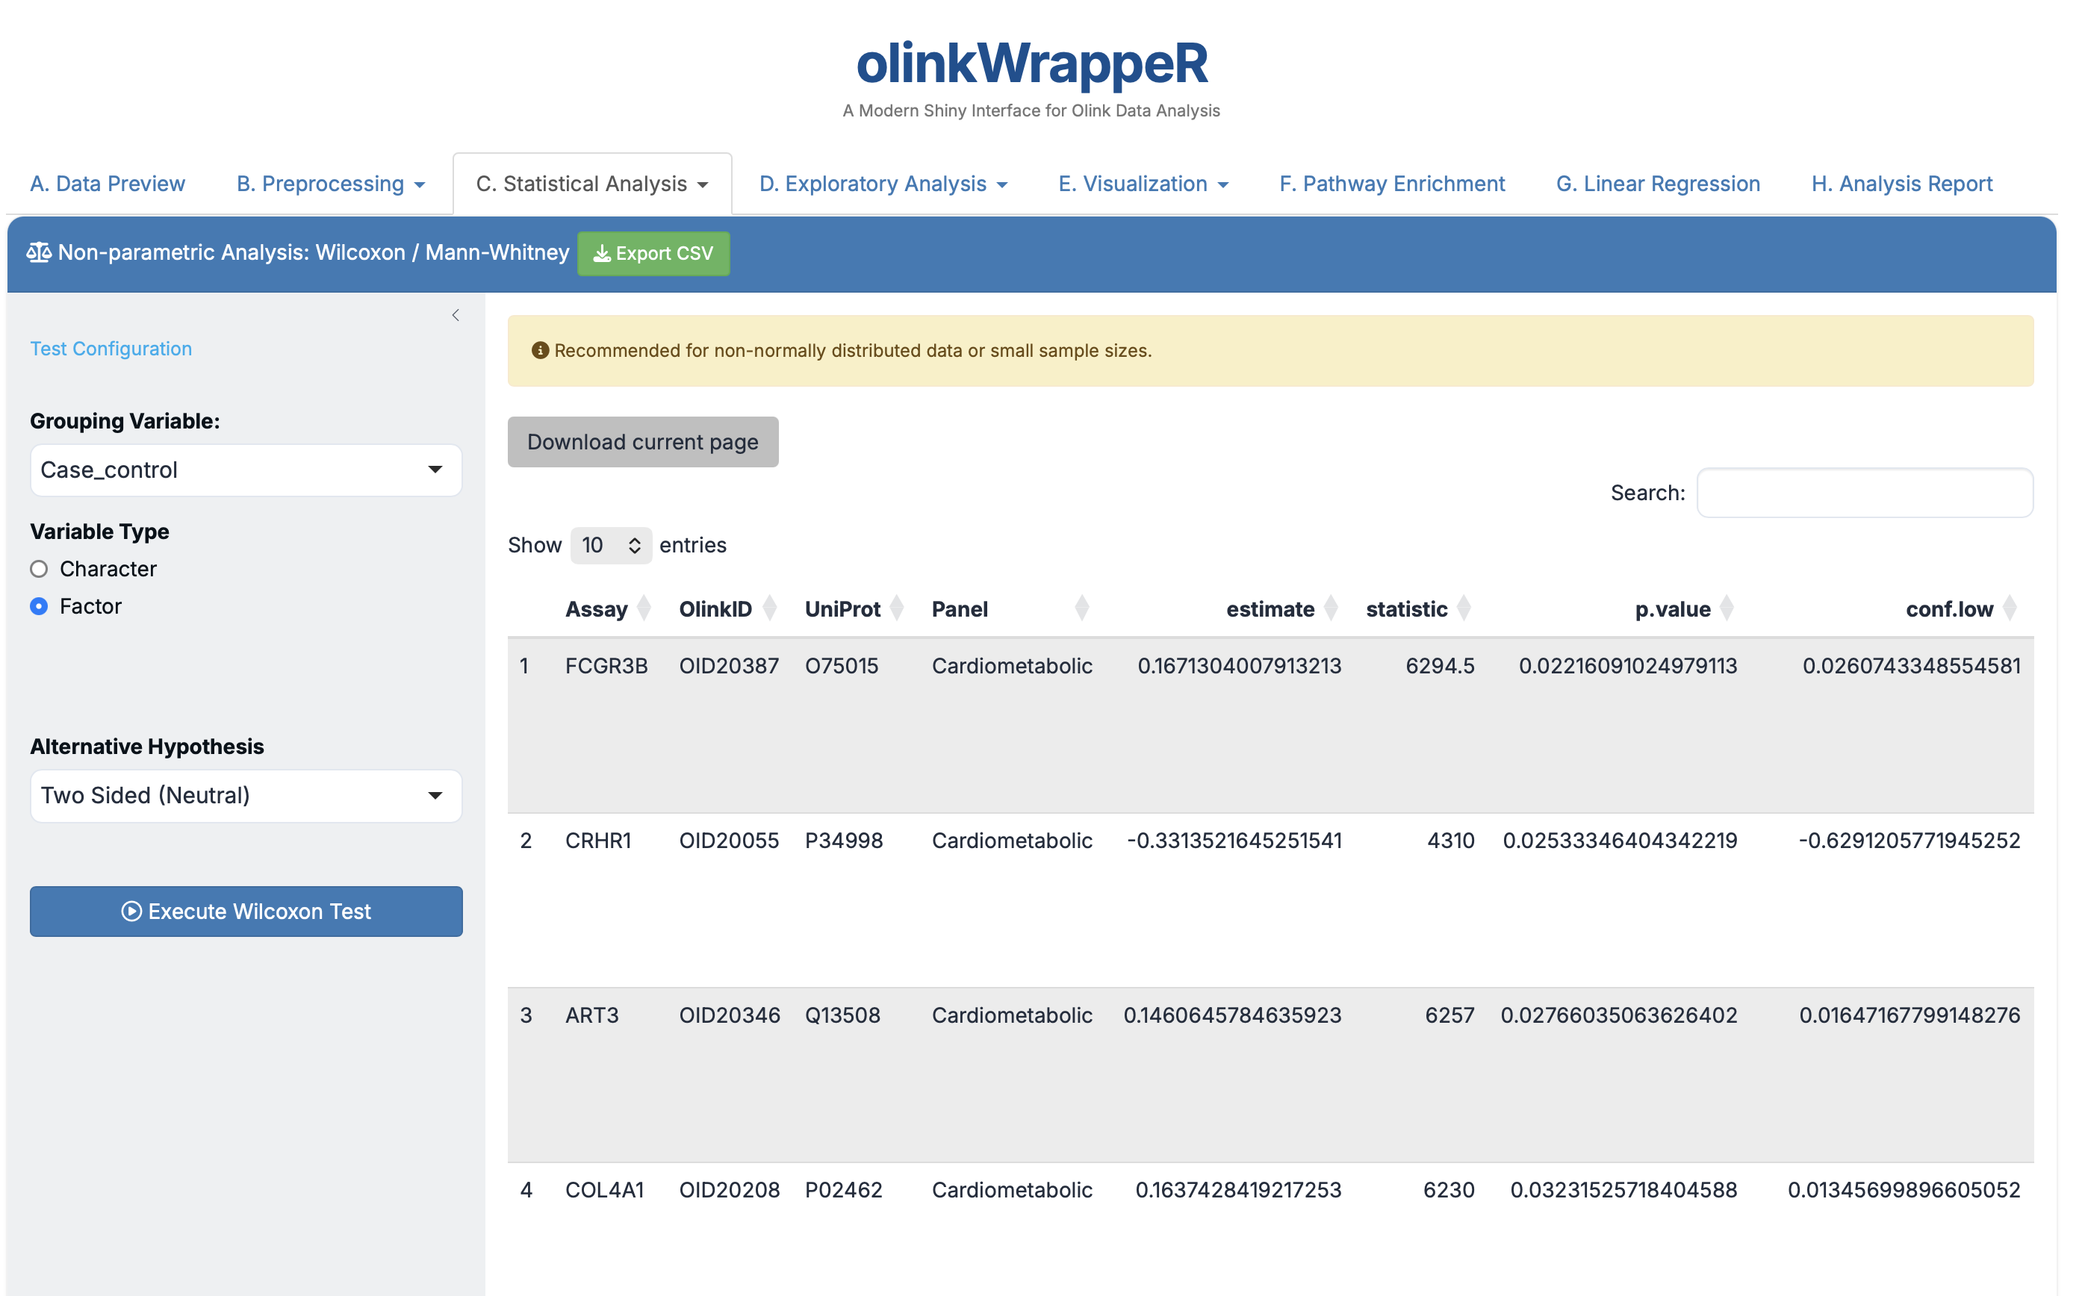Sort table by OlinkID column arrows
This screenshot has height=1296, width=2085.
pos(769,608)
